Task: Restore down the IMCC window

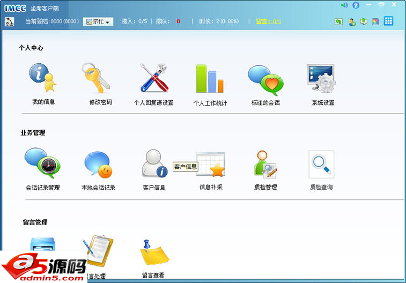Action: tap(381, 5)
